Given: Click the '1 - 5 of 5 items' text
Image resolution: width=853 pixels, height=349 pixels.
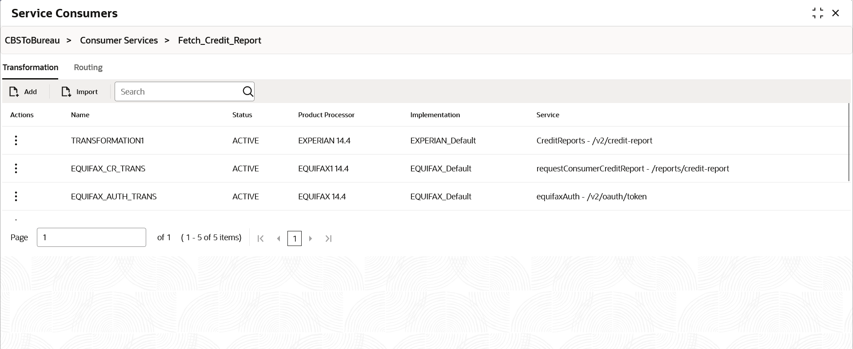Looking at the screenshot, I should click(211, 238).
